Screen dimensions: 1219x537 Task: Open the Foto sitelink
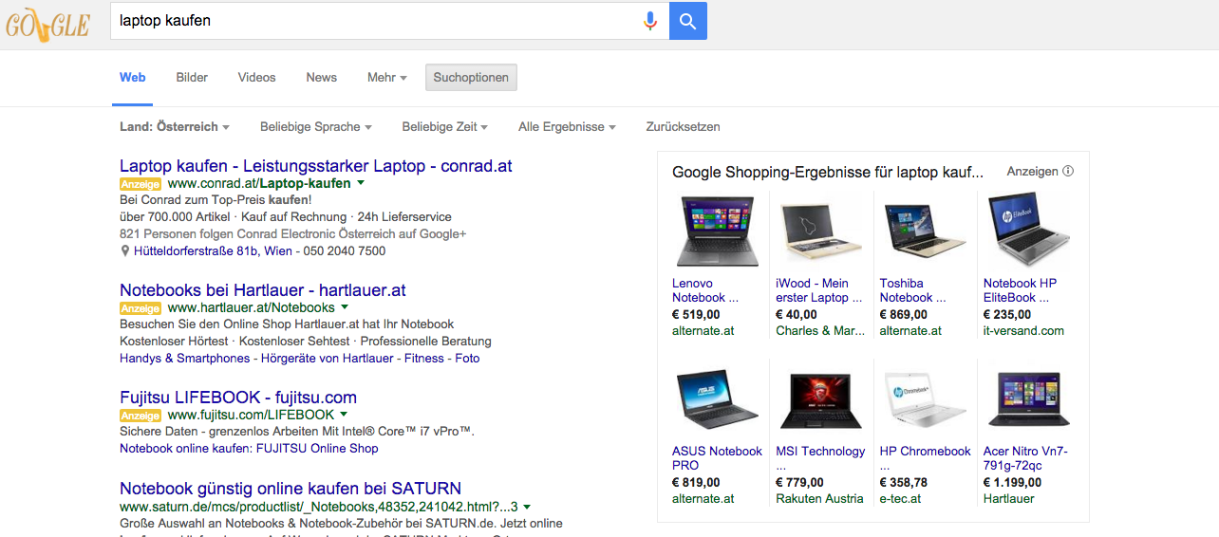click(467, 359)
